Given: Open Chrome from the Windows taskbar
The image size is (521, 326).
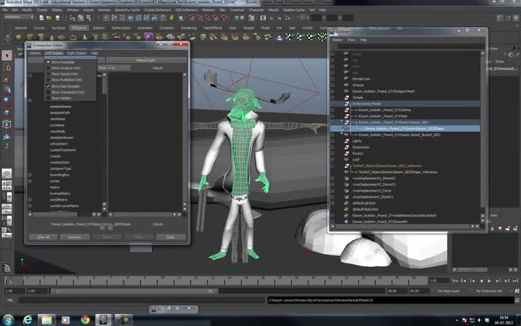Looking at the screenshot, I should click(85, 319).
